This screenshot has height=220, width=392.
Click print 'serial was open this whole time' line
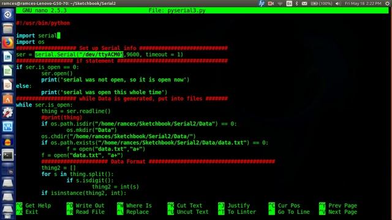pos(104,92)
